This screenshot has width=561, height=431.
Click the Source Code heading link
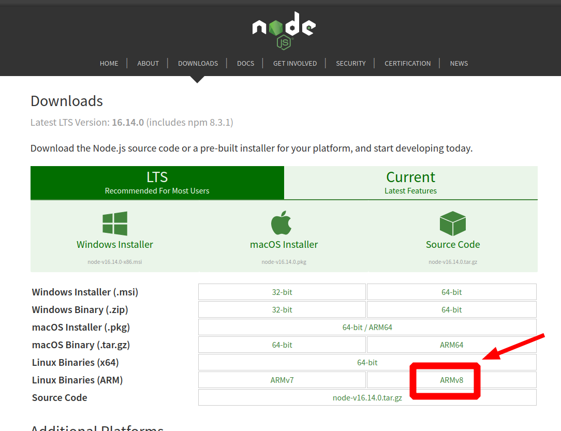coord(453,244)
